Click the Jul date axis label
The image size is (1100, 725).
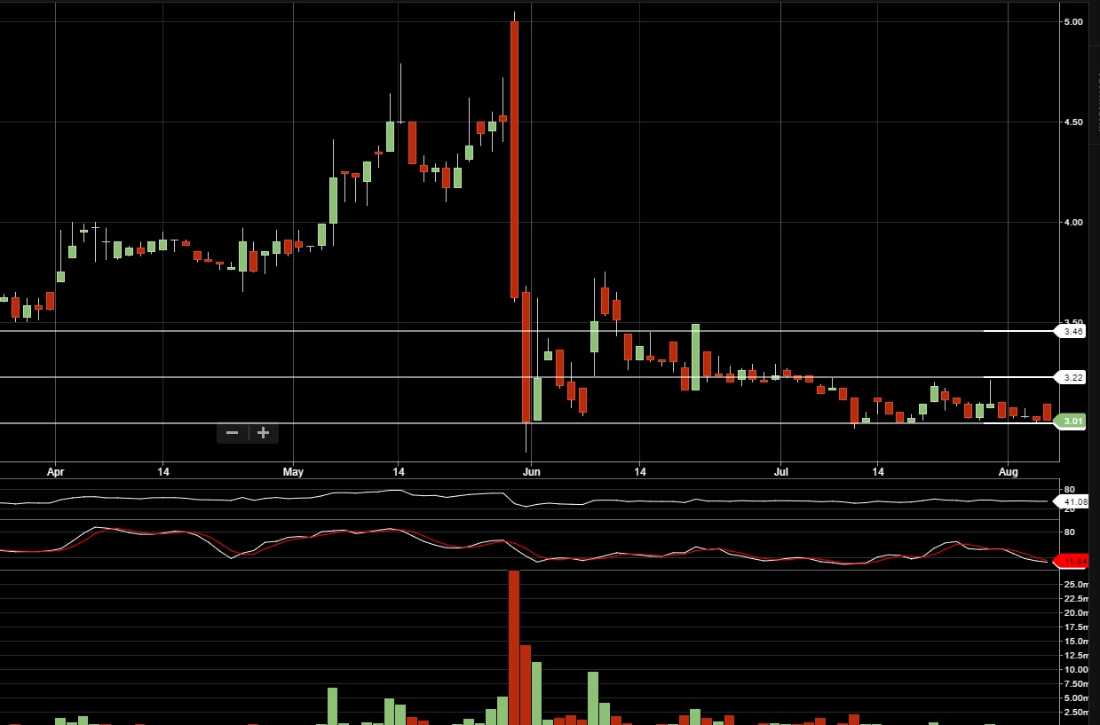coord(781,472)
